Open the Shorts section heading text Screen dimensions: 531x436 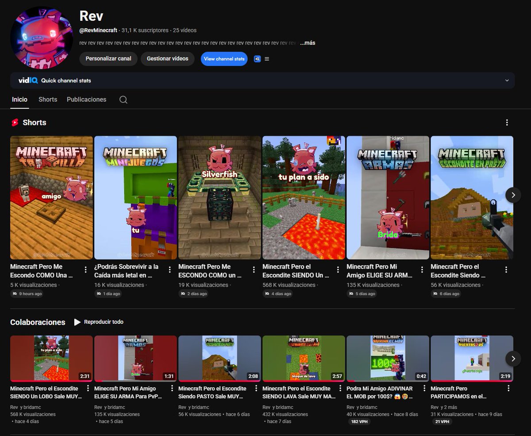point(35,122)
